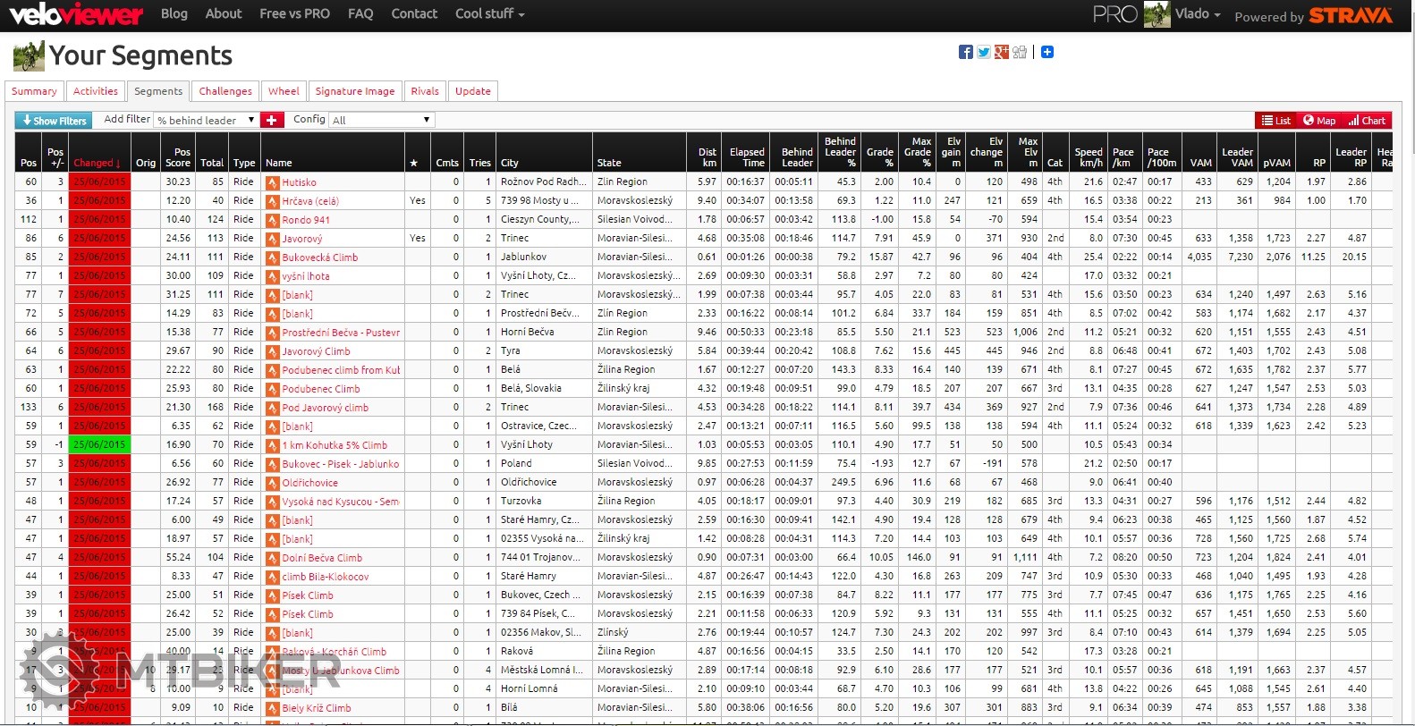Open the blue plus more-sharing icon
Image resolution: width=1415 pixels, height=726 pixels.
(1047, 52)
